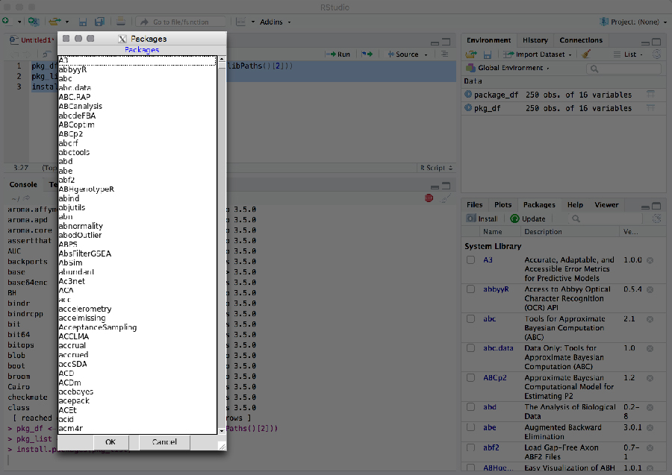Switch to the Help tab
The width and height of the screenshot is (672, 475).
click(x=575, y=205)
